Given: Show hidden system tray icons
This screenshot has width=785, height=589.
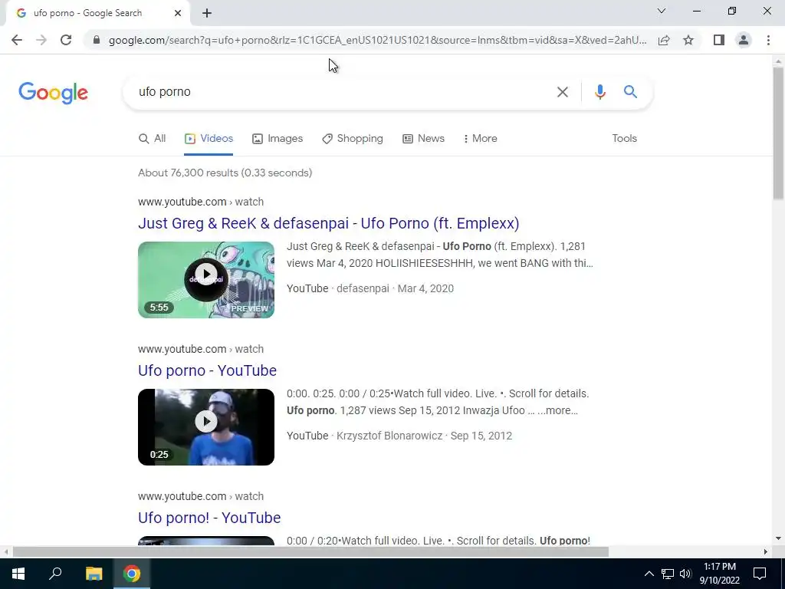Looking at the screenshot, I should pos(649,574).
